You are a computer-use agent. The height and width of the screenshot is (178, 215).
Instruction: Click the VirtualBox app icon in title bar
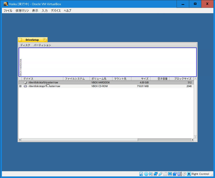pyautogui.click(x=6, y=4)
